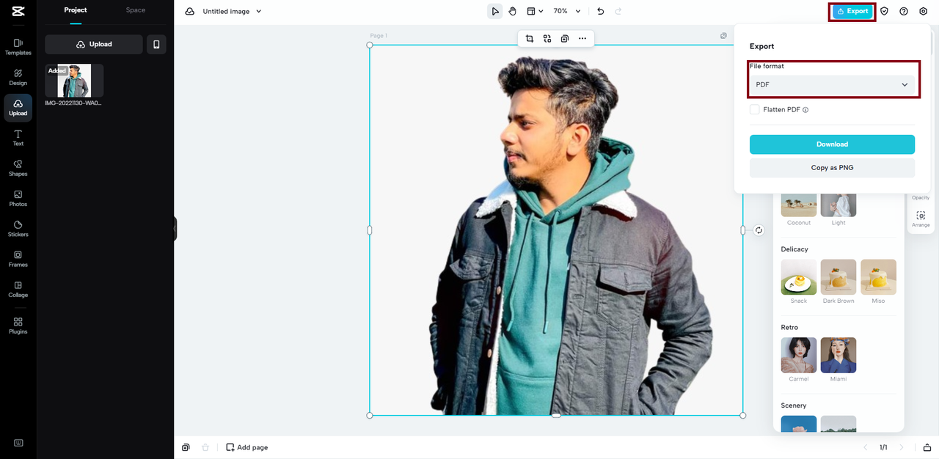
Task: Click the Arrange icon in right panel
Action: [921, 219]
